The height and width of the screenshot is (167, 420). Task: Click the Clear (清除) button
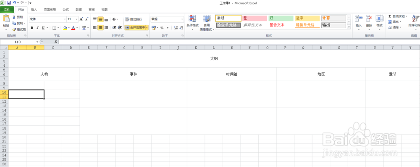394,27
